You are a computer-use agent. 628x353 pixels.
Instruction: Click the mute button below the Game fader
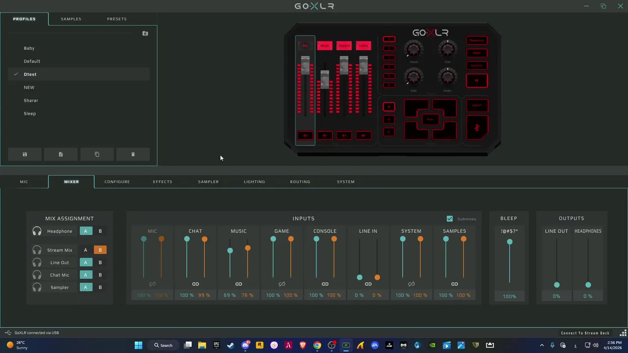tap(363, 136)
